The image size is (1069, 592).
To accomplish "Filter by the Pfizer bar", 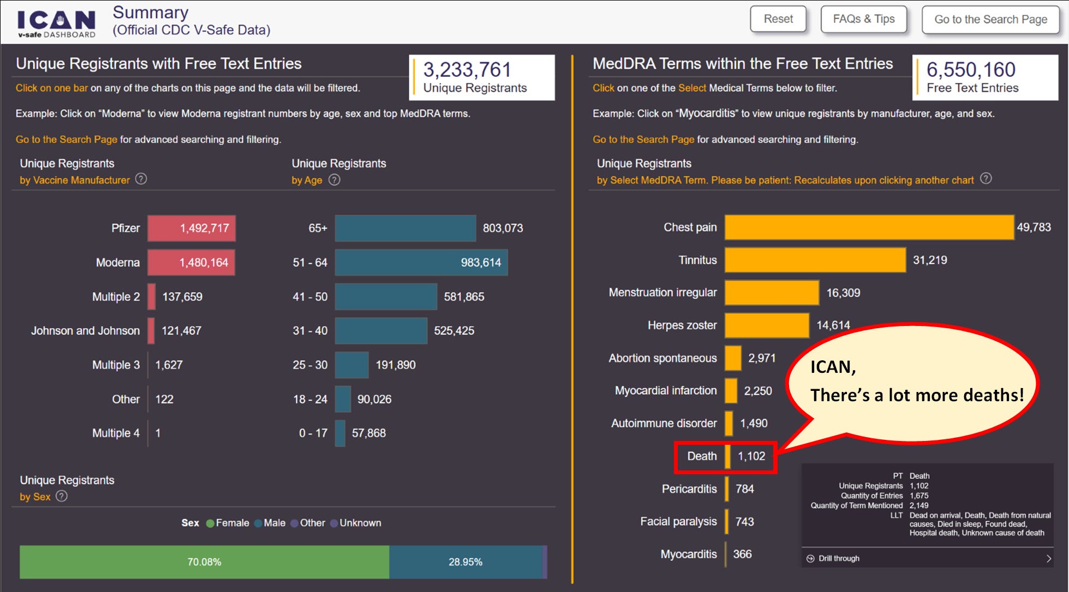I will point(192,228).
